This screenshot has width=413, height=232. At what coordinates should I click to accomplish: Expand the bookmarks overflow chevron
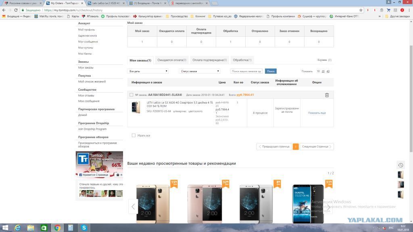[380, 16]
